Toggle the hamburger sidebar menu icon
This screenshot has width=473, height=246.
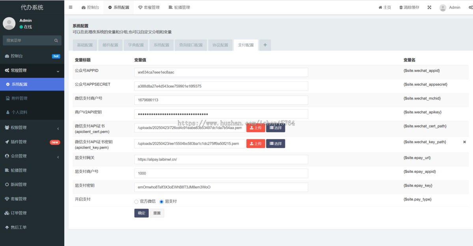[x=71, y=7]
